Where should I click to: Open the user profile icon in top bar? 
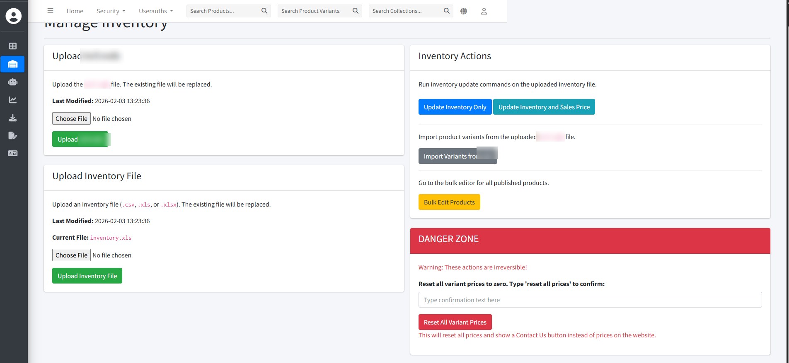pos(484,11)
